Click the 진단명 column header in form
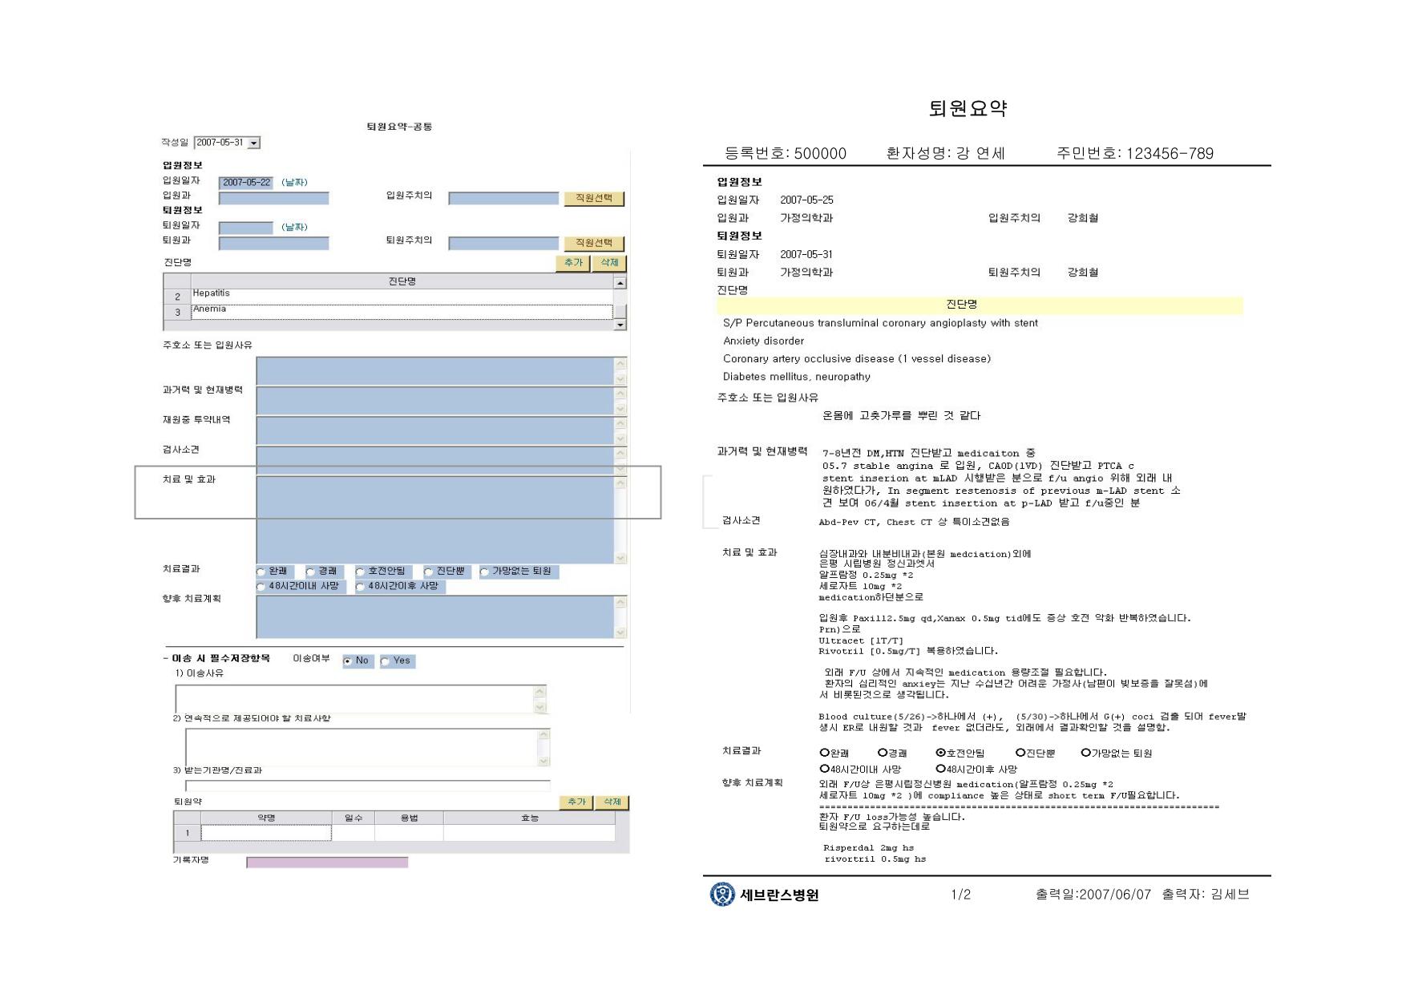 [402, 281]
